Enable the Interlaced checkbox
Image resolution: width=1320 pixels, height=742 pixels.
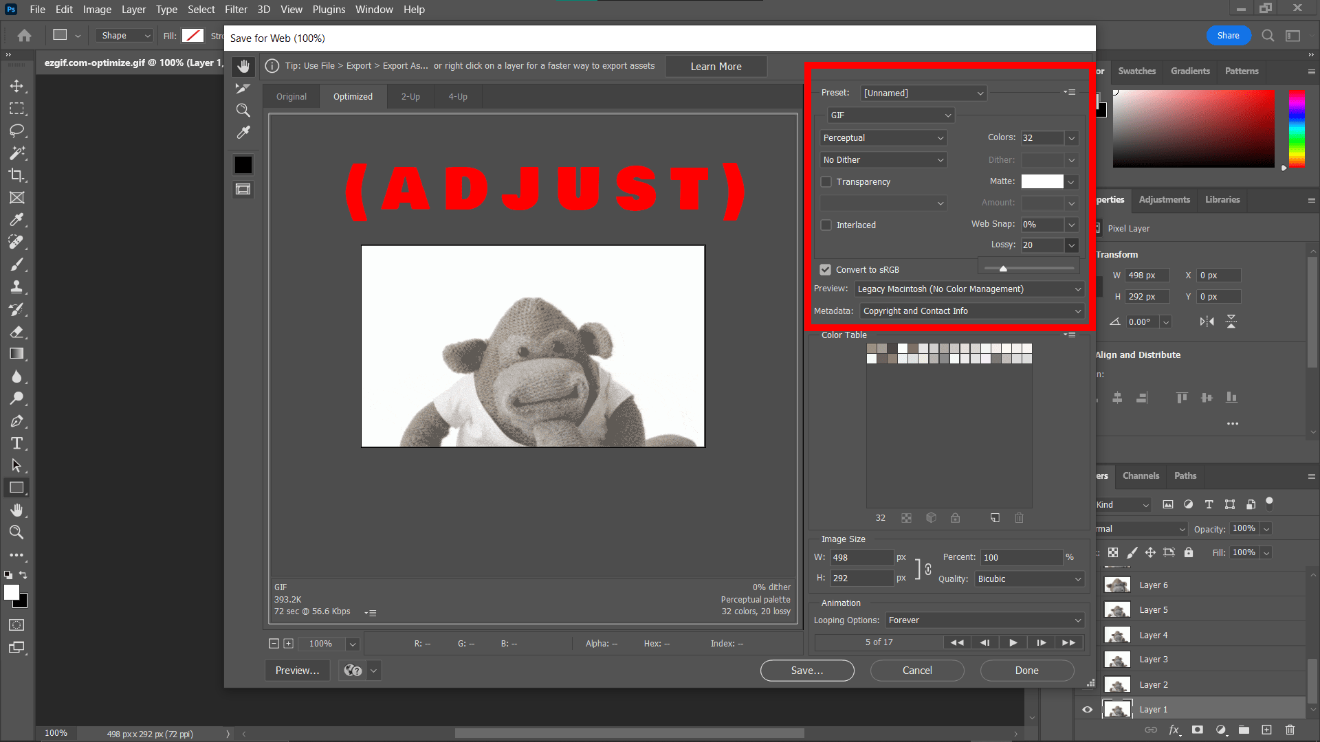pos(826,225)
